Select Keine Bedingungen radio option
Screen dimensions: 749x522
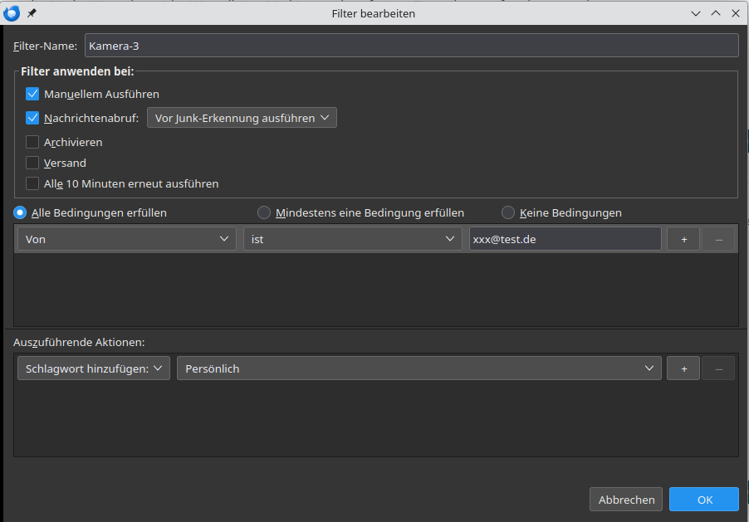pos(508,212)
